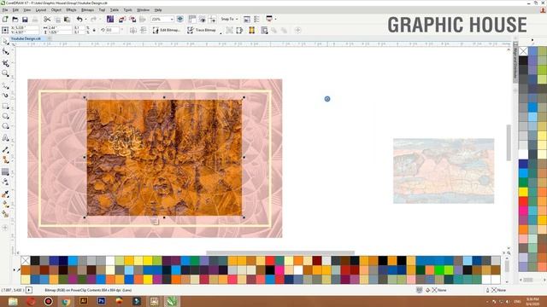The image size is (547, 307).
Task: Select the Transparency tool
Action: [x=6, y=182]
